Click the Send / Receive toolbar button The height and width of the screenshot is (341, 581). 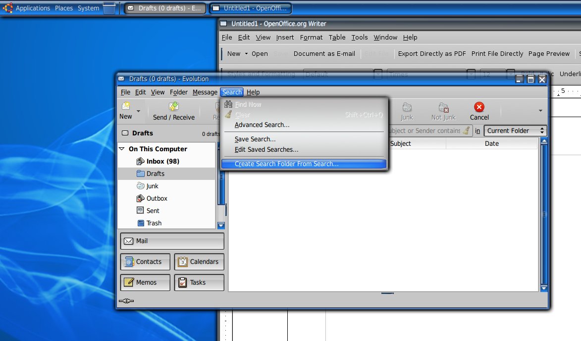(x=173, y=111)
